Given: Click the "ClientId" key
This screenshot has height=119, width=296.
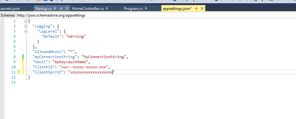Looking at the screenshot, I should [44, 67].
